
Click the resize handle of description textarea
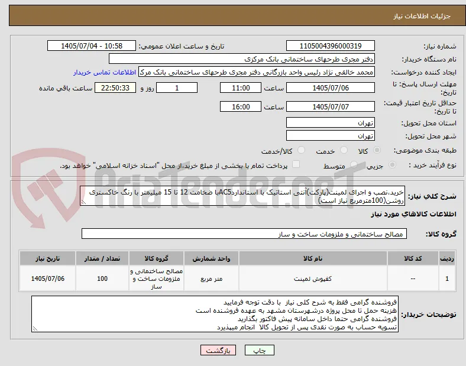pyautogui.click(x=83, y=202)
